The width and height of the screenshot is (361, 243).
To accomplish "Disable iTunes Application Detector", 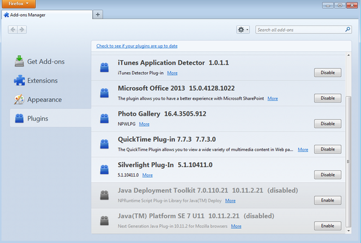I will tap(327, 73).
